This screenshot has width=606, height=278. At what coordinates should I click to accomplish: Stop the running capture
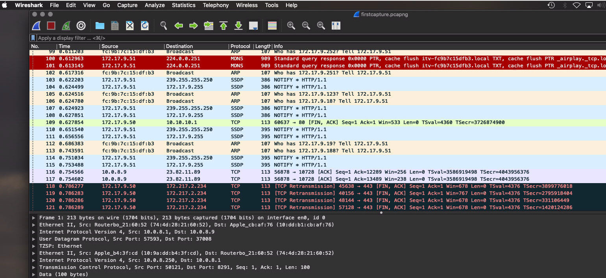point(51,26)
